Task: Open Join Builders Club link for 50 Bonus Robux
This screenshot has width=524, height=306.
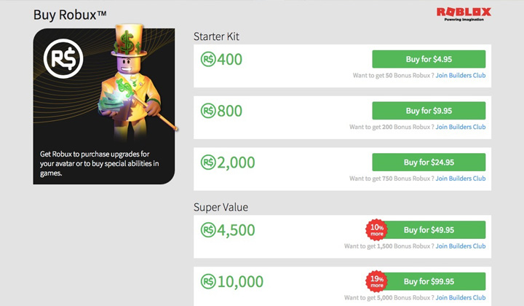Action: pos(461,76)
